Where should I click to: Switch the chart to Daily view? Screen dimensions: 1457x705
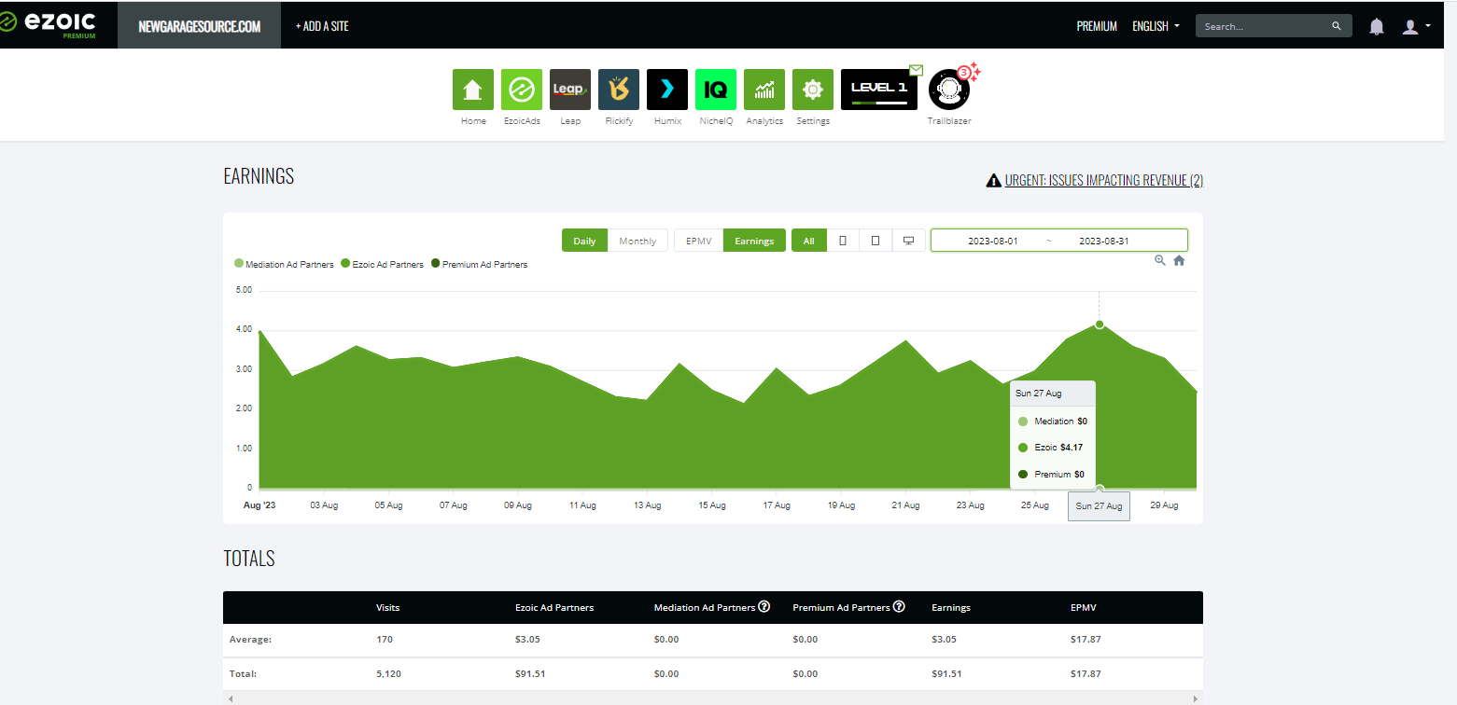pyautogui.click(x=584, y=241)
